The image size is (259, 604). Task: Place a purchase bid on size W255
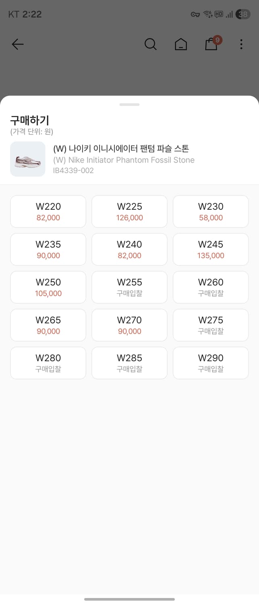pyautogui.click(x=129, y=287)
